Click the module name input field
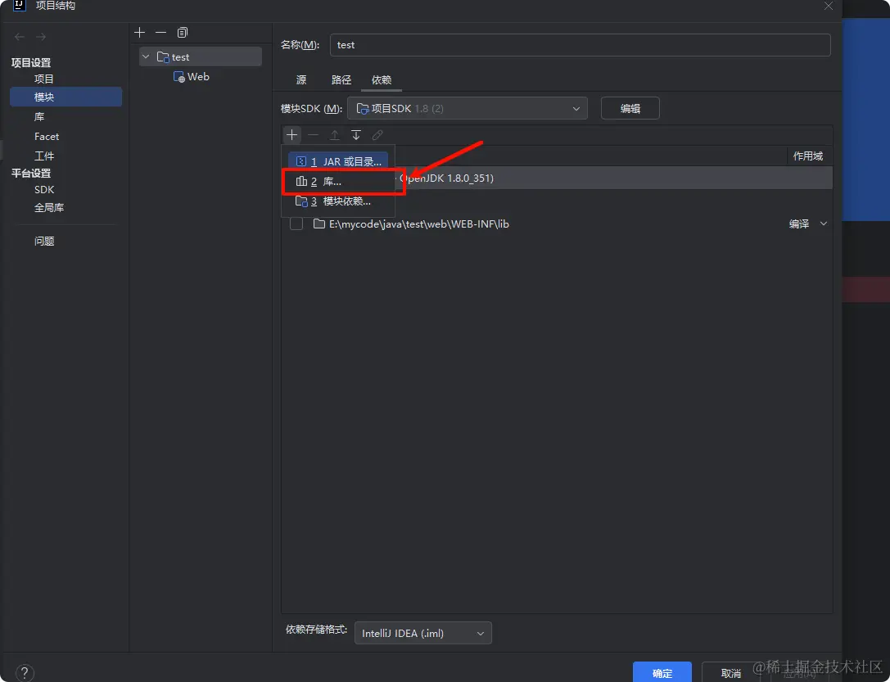Screen dimensions: 890x682 click(x=580, y=45)
